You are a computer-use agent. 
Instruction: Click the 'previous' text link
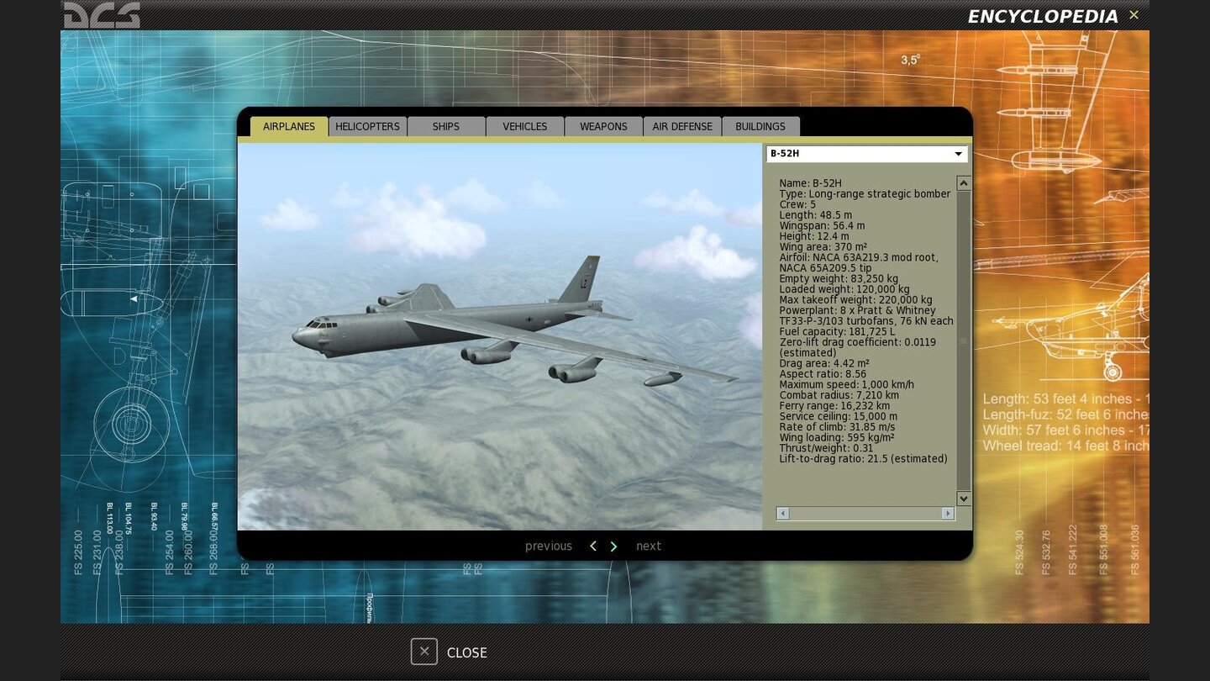click(x=549, y=546)
